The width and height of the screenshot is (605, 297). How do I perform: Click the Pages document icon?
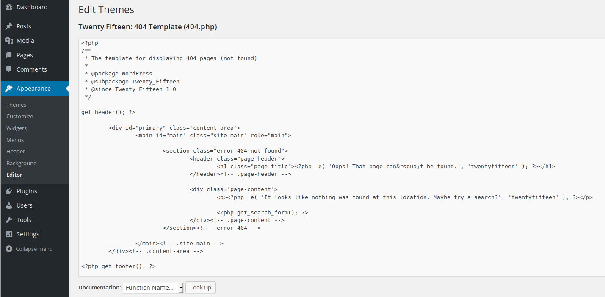point(9,55)
